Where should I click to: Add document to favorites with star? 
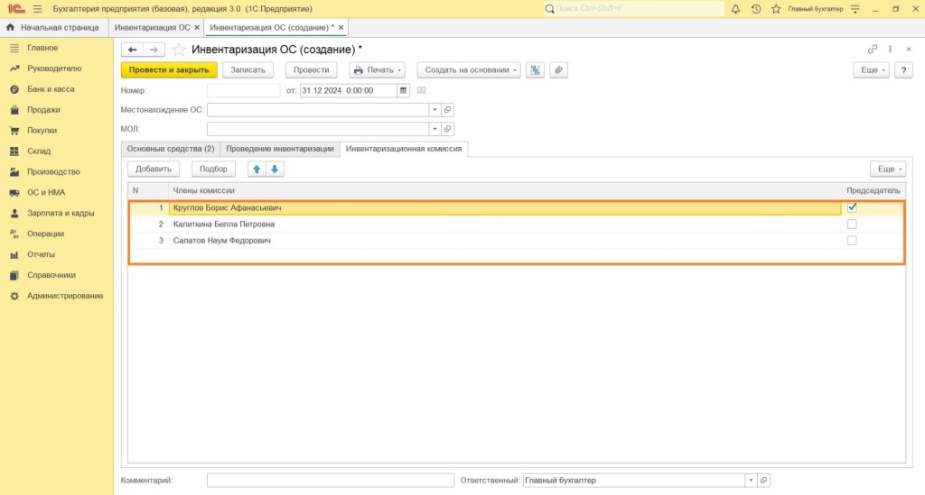tap(179, 50)
